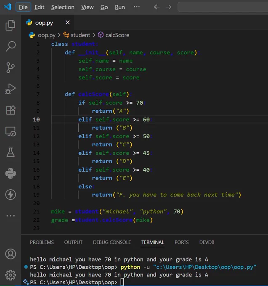This screenshot has width=268, height=286.
Task: Select the TERMINAL panel tab
Action: point(153,242)
